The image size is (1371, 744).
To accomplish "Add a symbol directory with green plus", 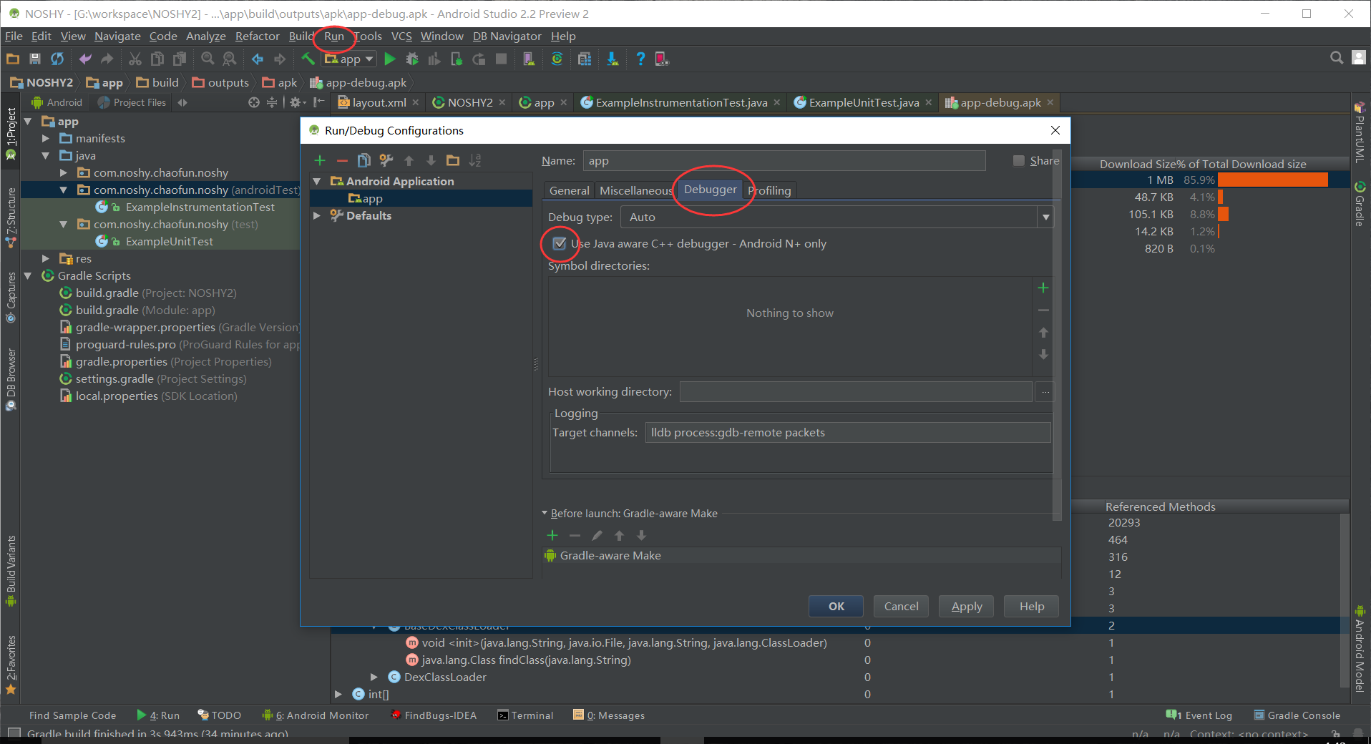I will pos(1043,288).
